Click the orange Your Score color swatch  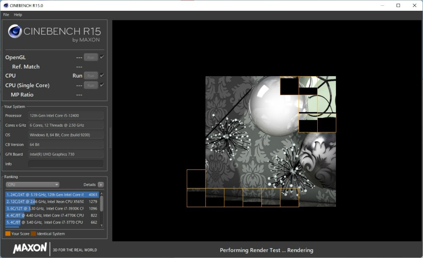pos(8,234)
